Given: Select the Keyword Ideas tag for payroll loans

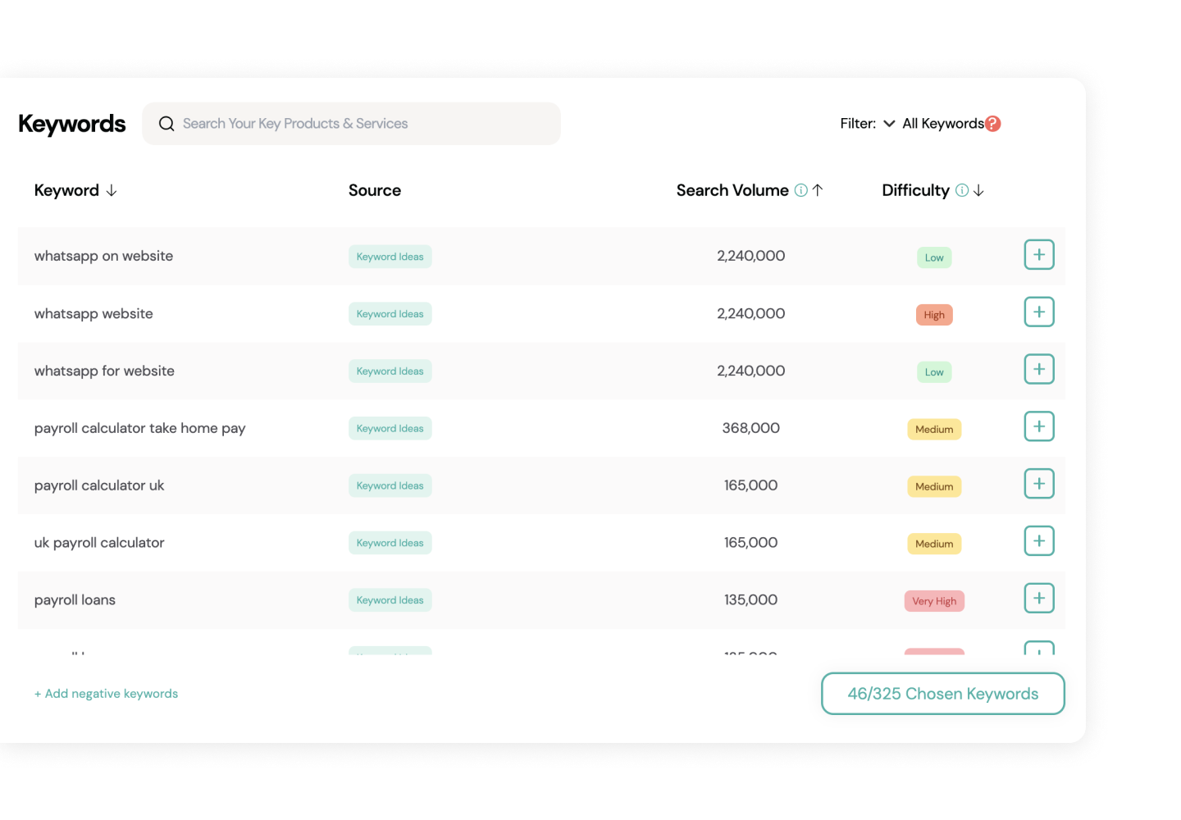Looking at the screenshot, I should pyautogui.click(x=390, y=599).
